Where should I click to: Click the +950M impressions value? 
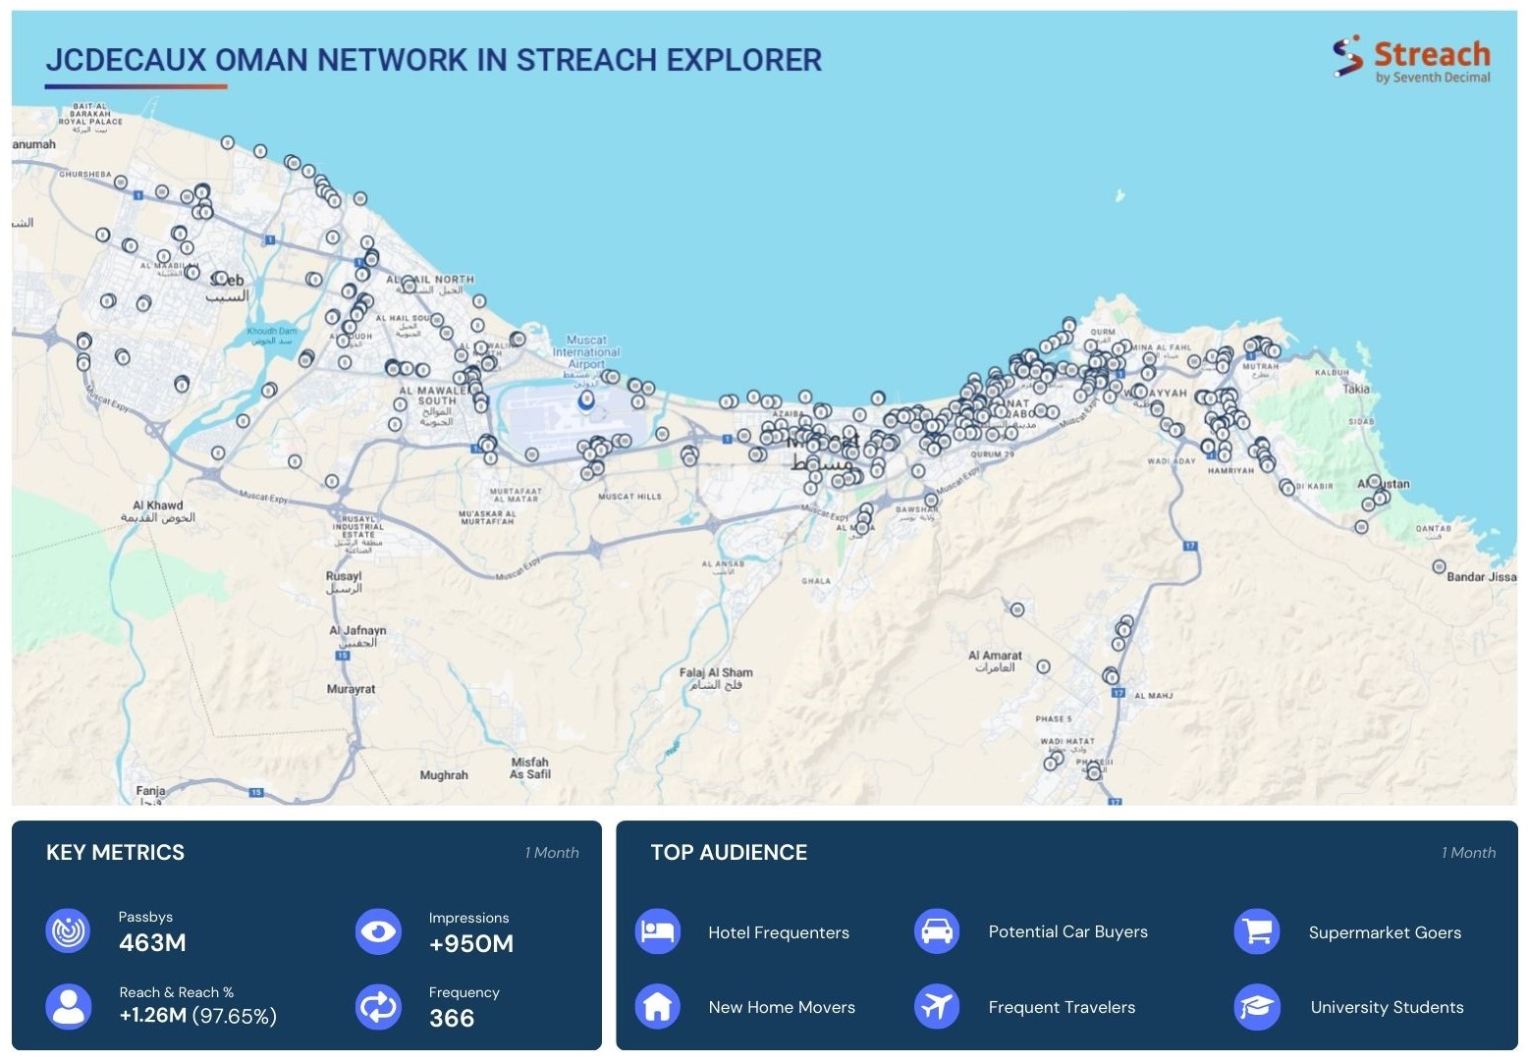pyautogui.click(x=470, y=944)
